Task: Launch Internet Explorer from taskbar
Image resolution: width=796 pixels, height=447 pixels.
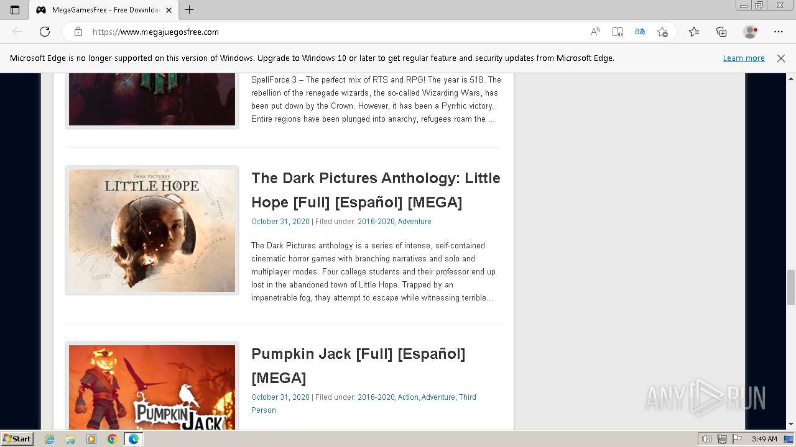Action: coord(49,439)
